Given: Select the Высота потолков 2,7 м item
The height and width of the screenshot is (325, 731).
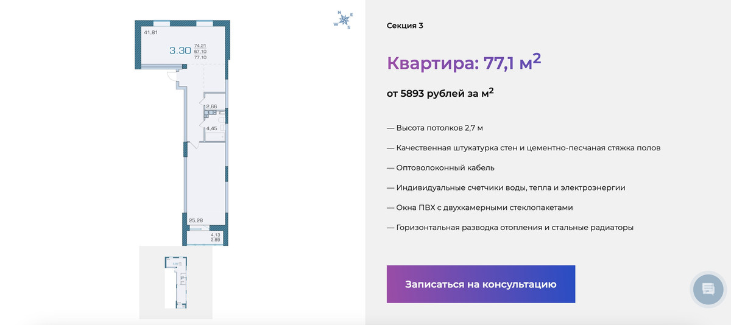Looking at the screenshot, I should pyautogui.click(x=435, y=128).
